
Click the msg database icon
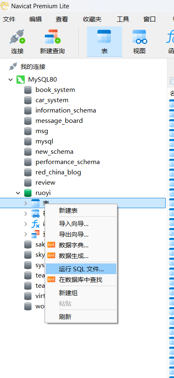click(28, 131)
